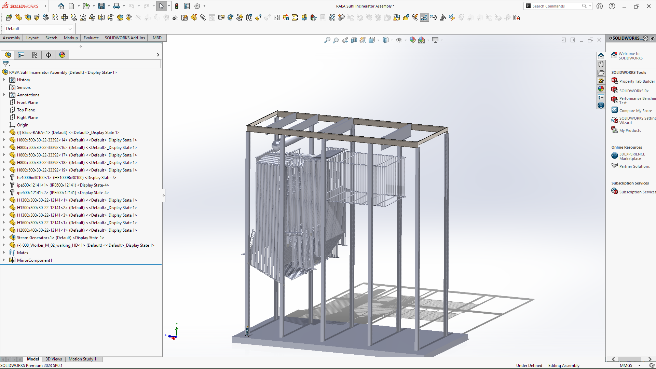Switch to the Sketch tab
This screenshot has width=656, height=369.
(51, 38)
